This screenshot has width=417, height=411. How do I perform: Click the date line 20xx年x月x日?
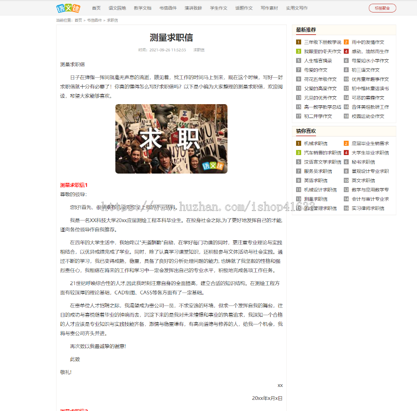267,398
